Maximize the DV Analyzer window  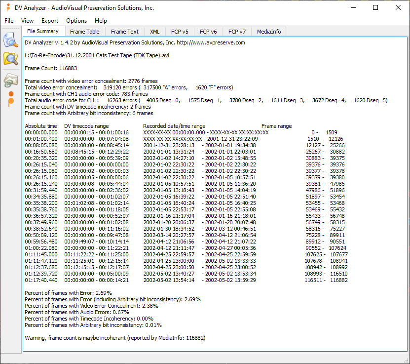[375, 8]
